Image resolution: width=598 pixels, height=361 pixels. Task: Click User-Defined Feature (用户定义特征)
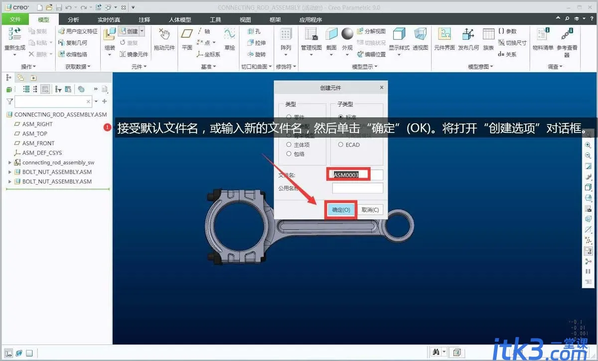78,31
